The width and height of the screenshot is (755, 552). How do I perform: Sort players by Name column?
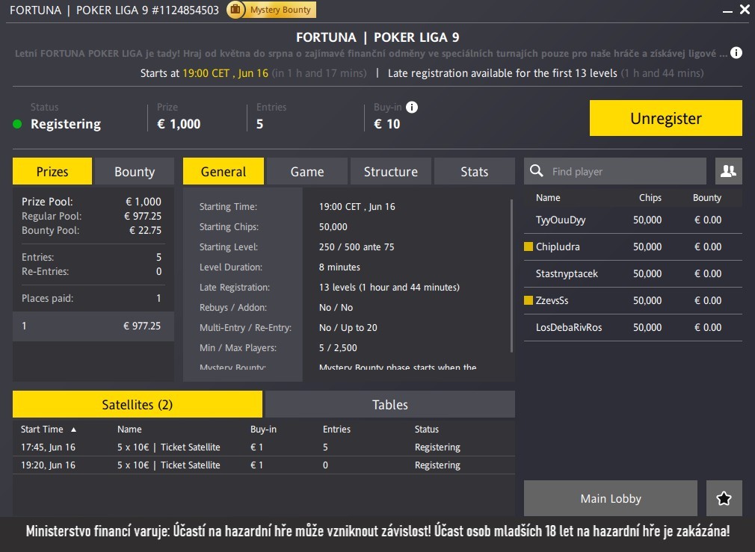(548, 198)
